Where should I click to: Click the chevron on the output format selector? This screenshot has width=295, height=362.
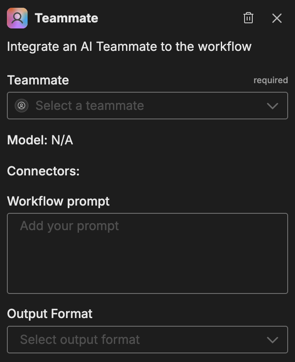pos(273,340)
